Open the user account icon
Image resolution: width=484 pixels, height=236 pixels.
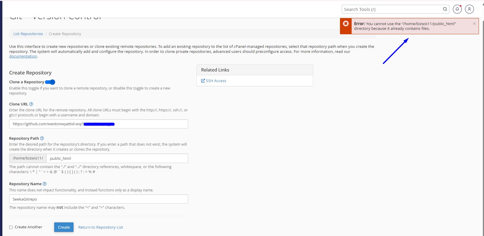click(469, 9)
